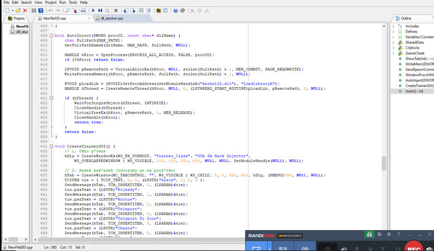Start recording with Bandicam REC button

click(x=414, y=247)
